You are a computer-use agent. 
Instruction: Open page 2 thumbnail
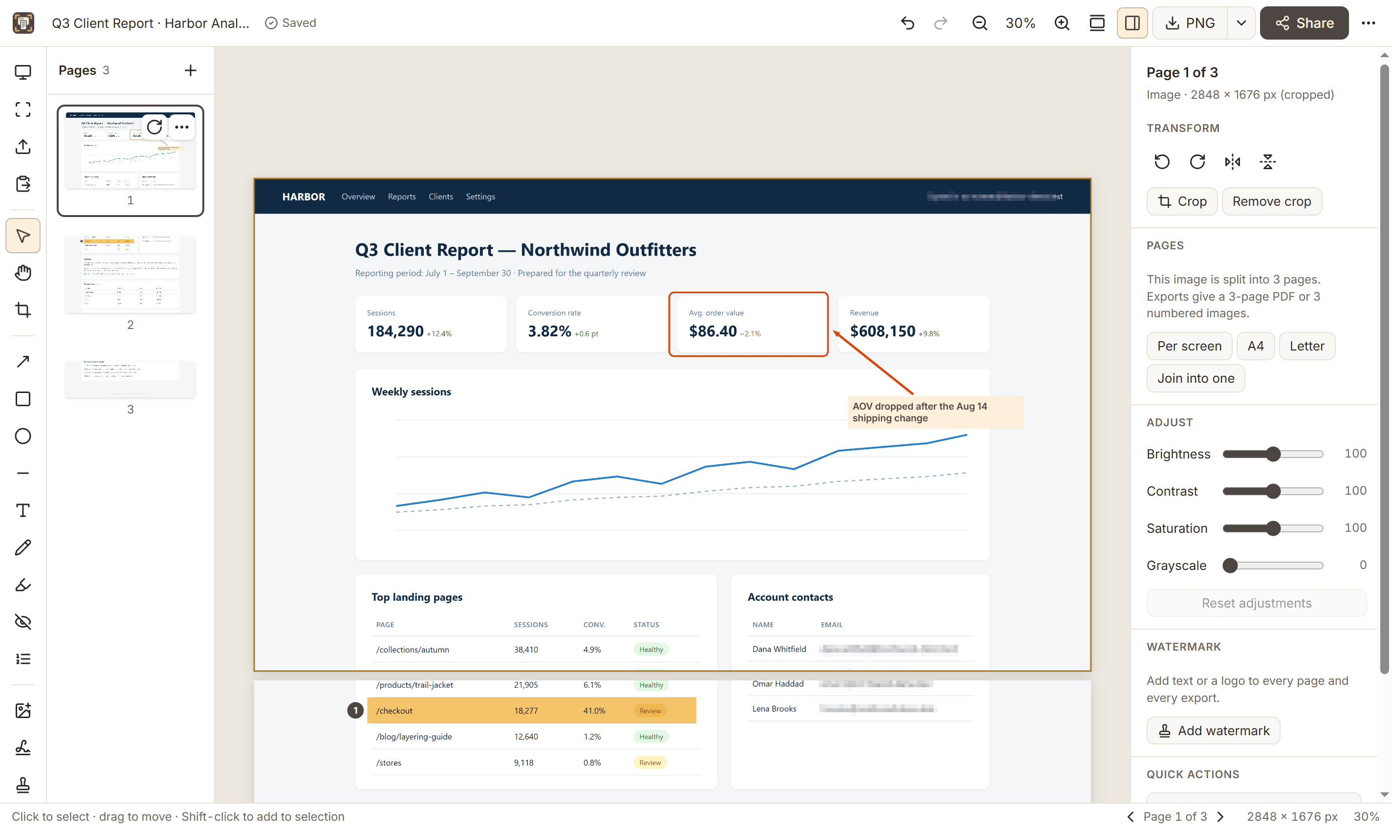point(130,275)
